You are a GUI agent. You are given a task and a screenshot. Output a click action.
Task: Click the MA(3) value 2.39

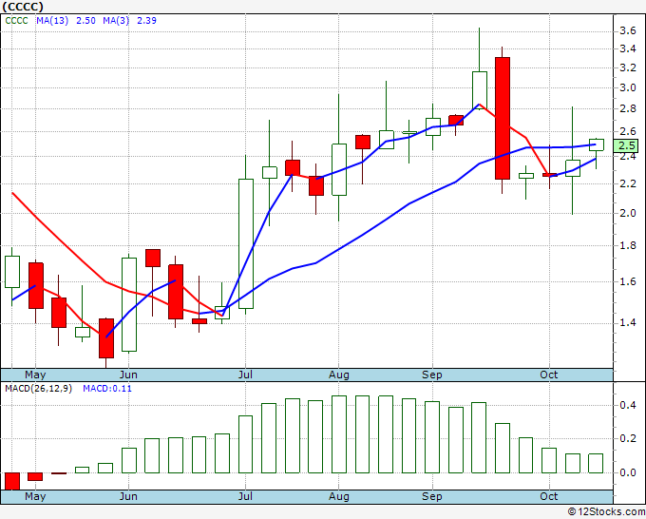pyautogui.click(x=146, y=21)
